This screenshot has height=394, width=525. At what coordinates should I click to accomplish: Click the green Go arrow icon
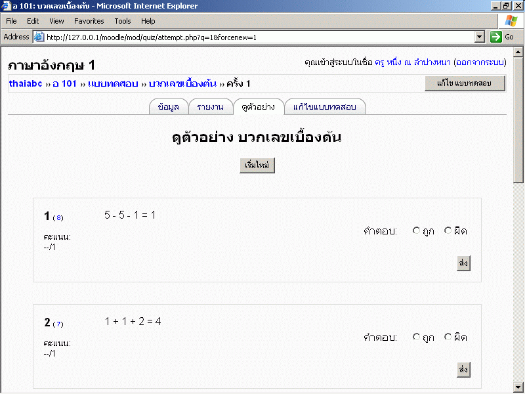click(x=496, y=37)
